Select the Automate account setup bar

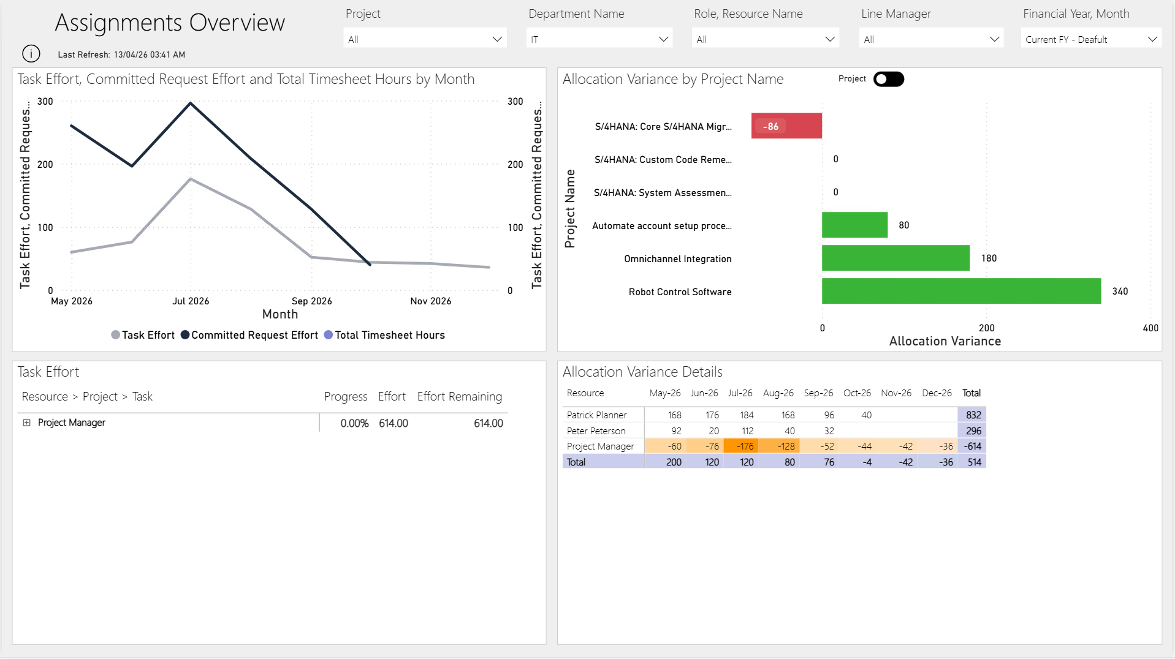coord(854,225)
